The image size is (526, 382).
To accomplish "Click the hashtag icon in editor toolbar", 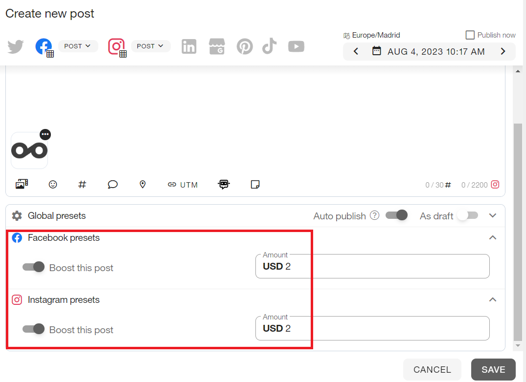I will [x=82, y=185].
